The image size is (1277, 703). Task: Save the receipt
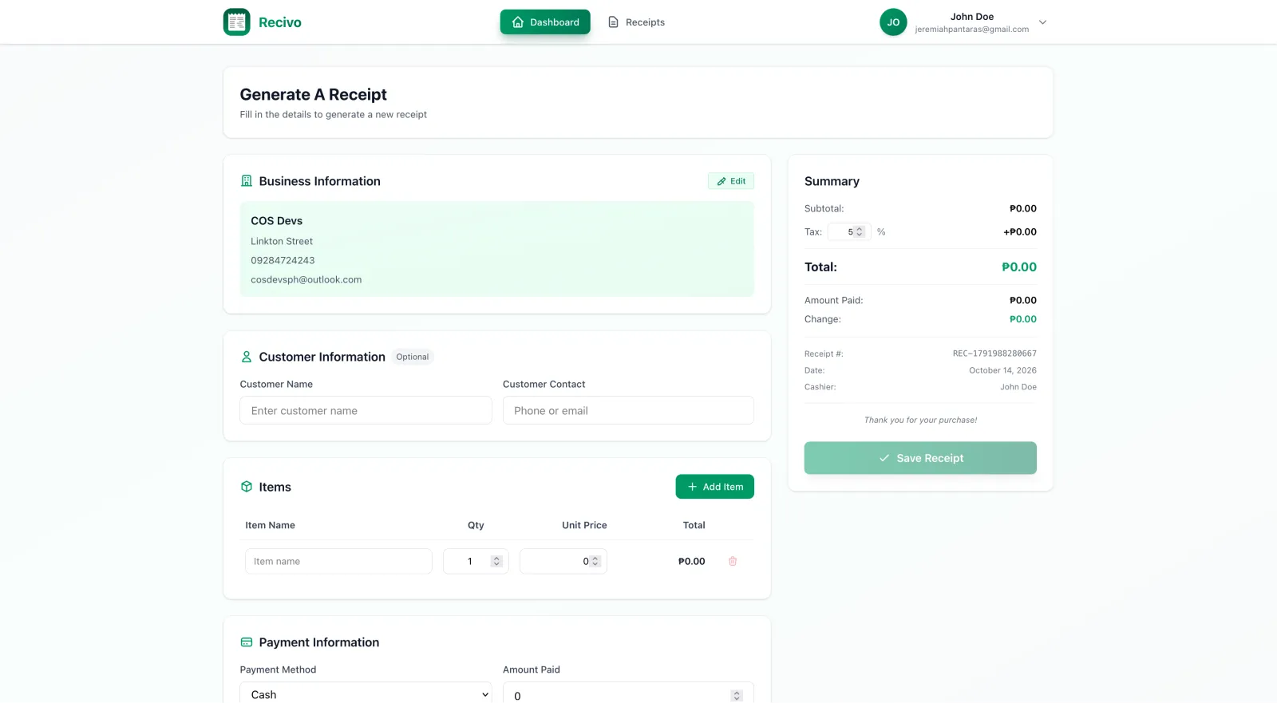click(x=920, y=458)
